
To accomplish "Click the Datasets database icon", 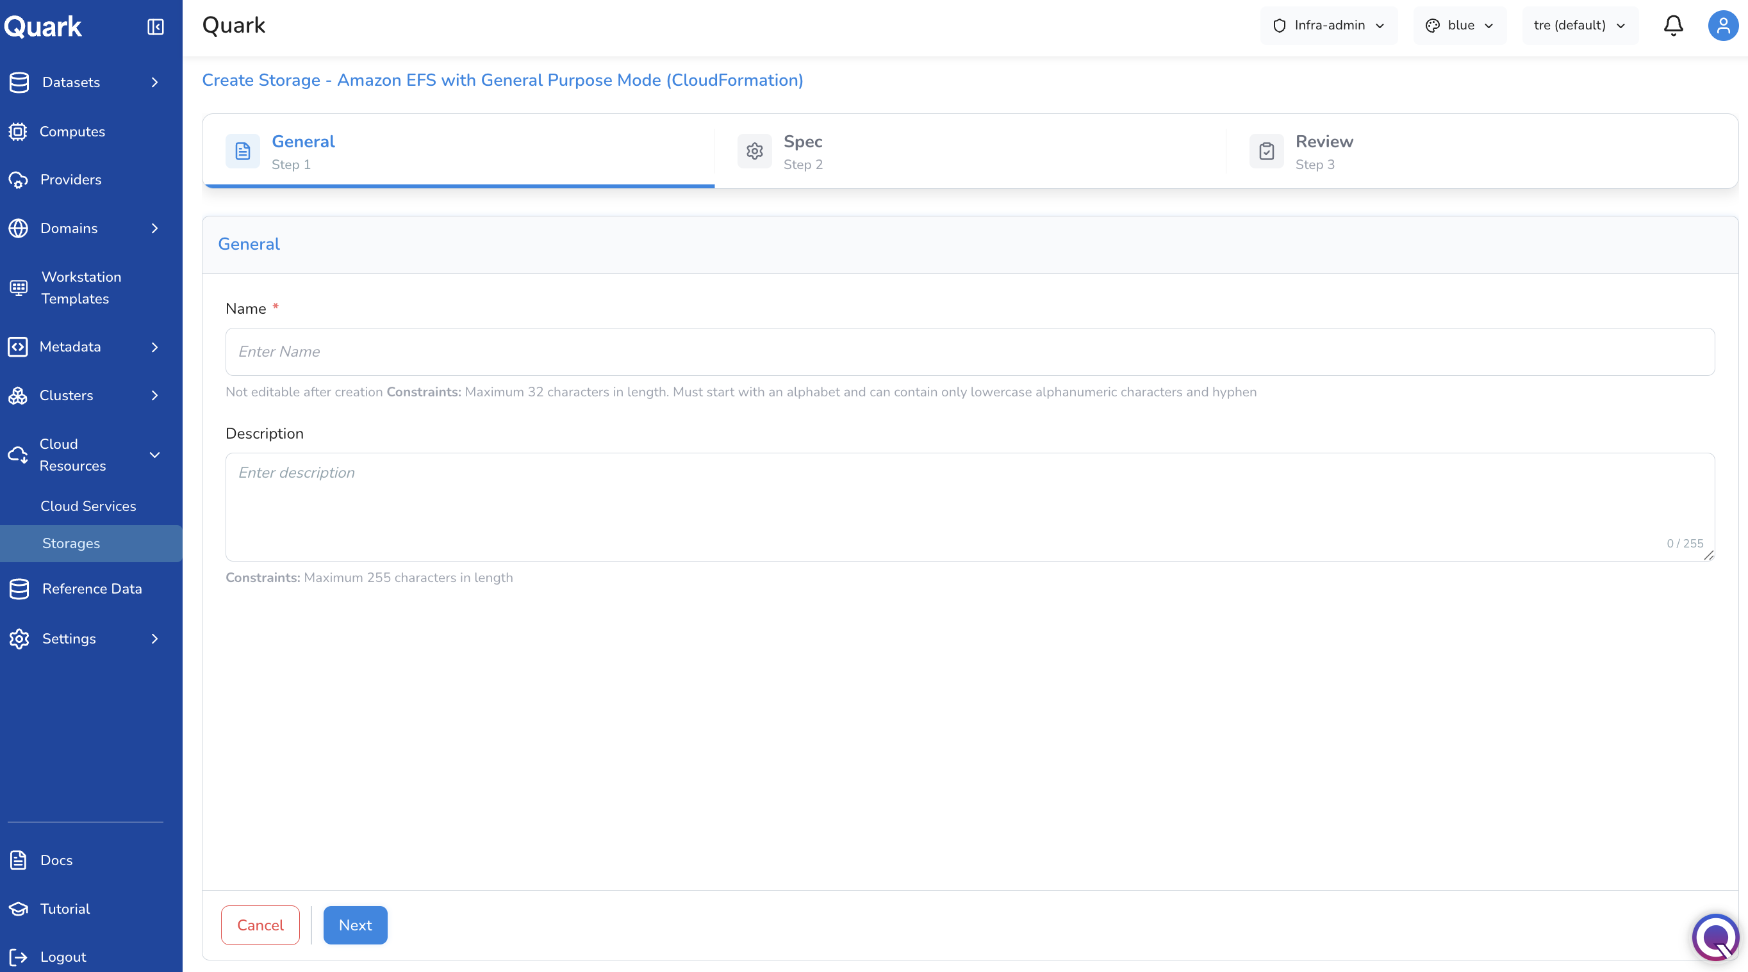I will point(19,82).
